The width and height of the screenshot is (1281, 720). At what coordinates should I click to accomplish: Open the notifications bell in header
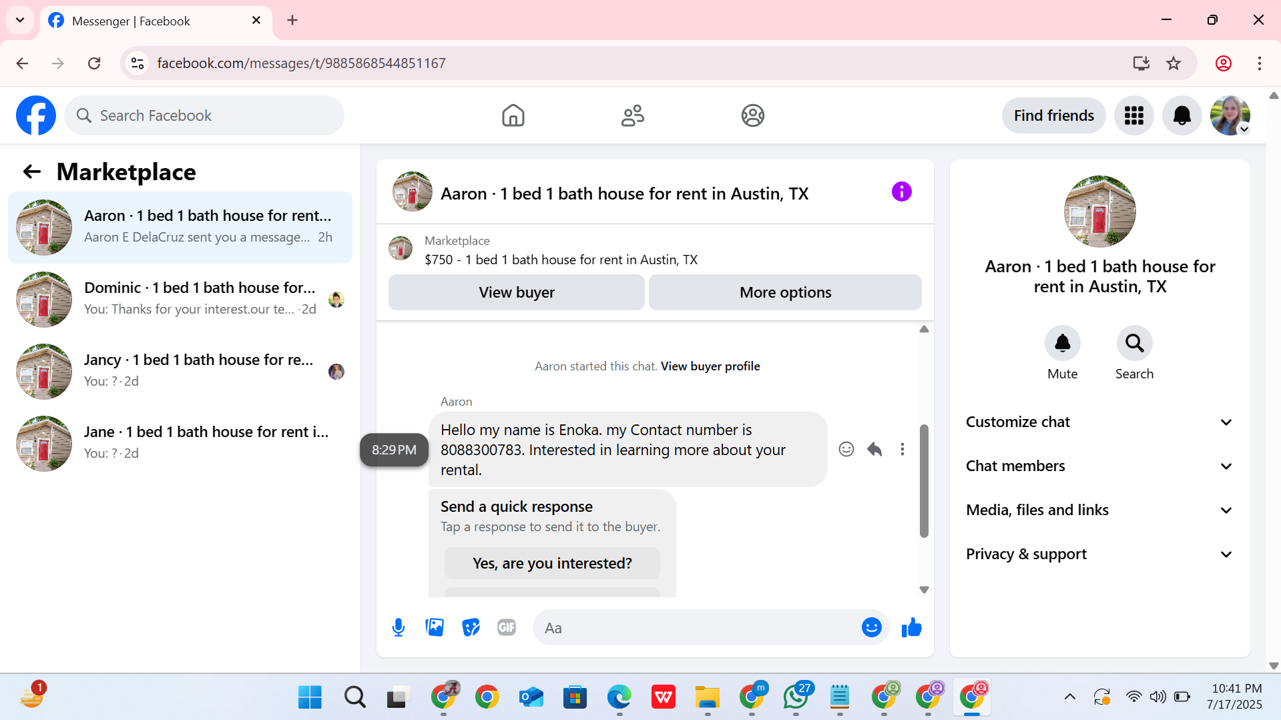click(x=1182, y=115)
